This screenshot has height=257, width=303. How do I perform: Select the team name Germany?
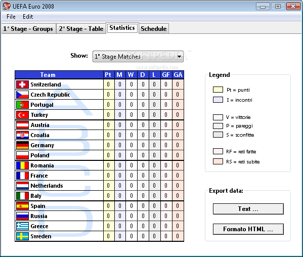(x=42, y=145)
